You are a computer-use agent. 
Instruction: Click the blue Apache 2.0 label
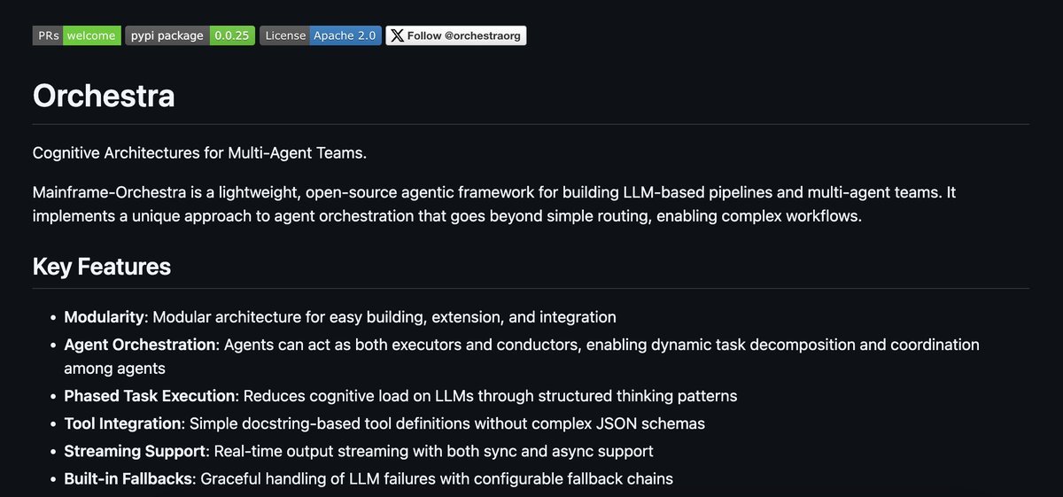click(x=345, y=35)
